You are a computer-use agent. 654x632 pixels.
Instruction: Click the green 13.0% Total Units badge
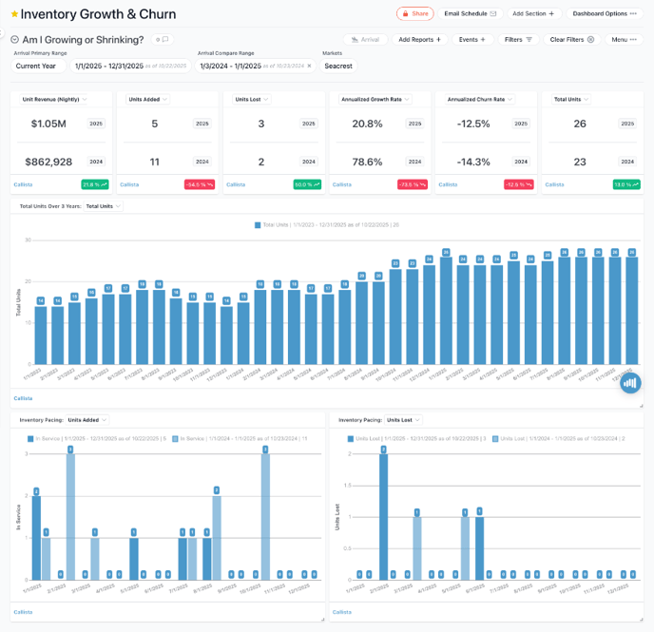(x=623, y=184)
